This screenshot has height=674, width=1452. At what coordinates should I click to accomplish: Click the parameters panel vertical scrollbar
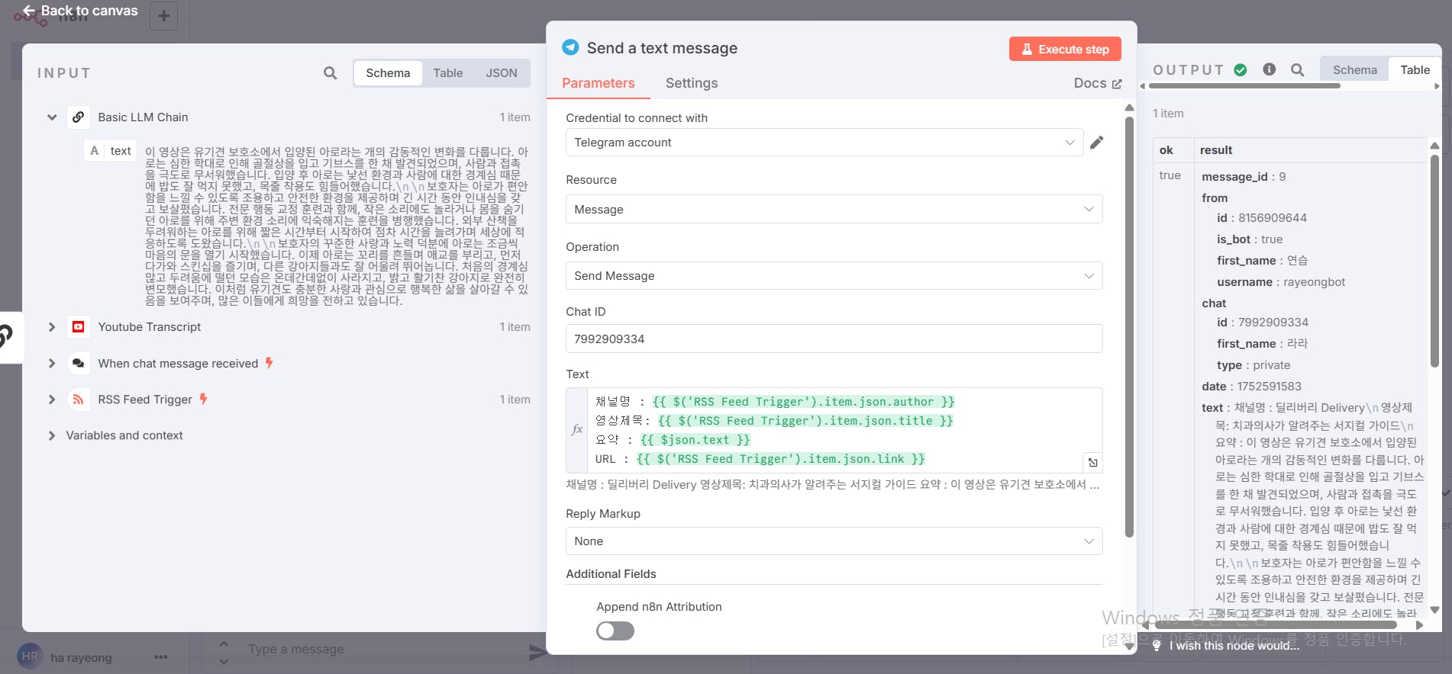tap(1129, 328)
